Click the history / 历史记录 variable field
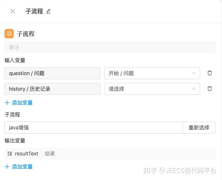Screen dimensions: 222x180 coord(52,89)
